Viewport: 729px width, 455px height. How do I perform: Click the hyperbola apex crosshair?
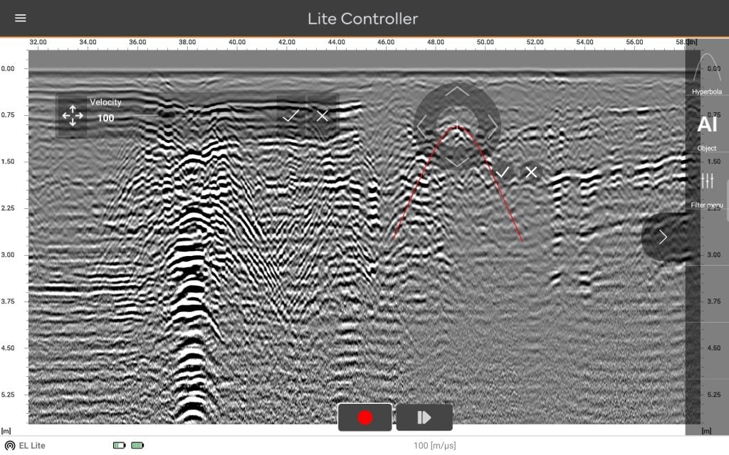coord(457,125)
